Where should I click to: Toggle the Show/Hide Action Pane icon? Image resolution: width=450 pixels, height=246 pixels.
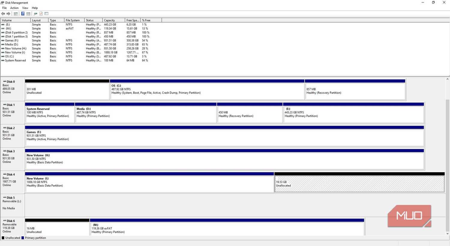[x=28, y=13]
